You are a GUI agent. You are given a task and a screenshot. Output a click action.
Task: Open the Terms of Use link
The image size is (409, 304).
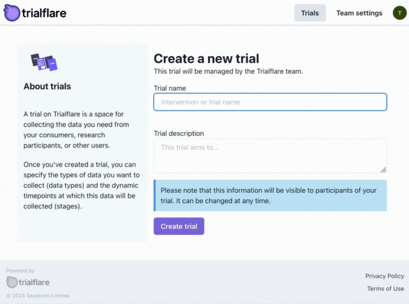[385, 289]
